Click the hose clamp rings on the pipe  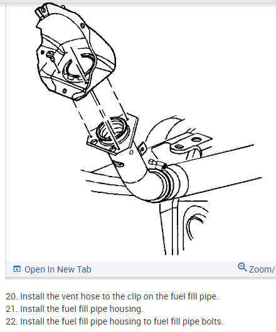(167, 183)
